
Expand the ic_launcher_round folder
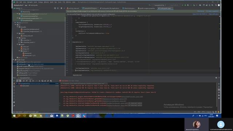tap(19, 42)
